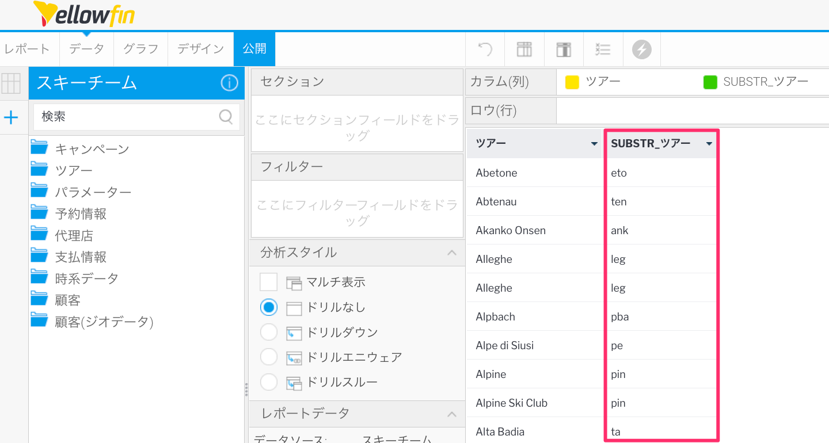Click the 代理店 folder icon
This screenshot has height=443, width=829.
39,234
